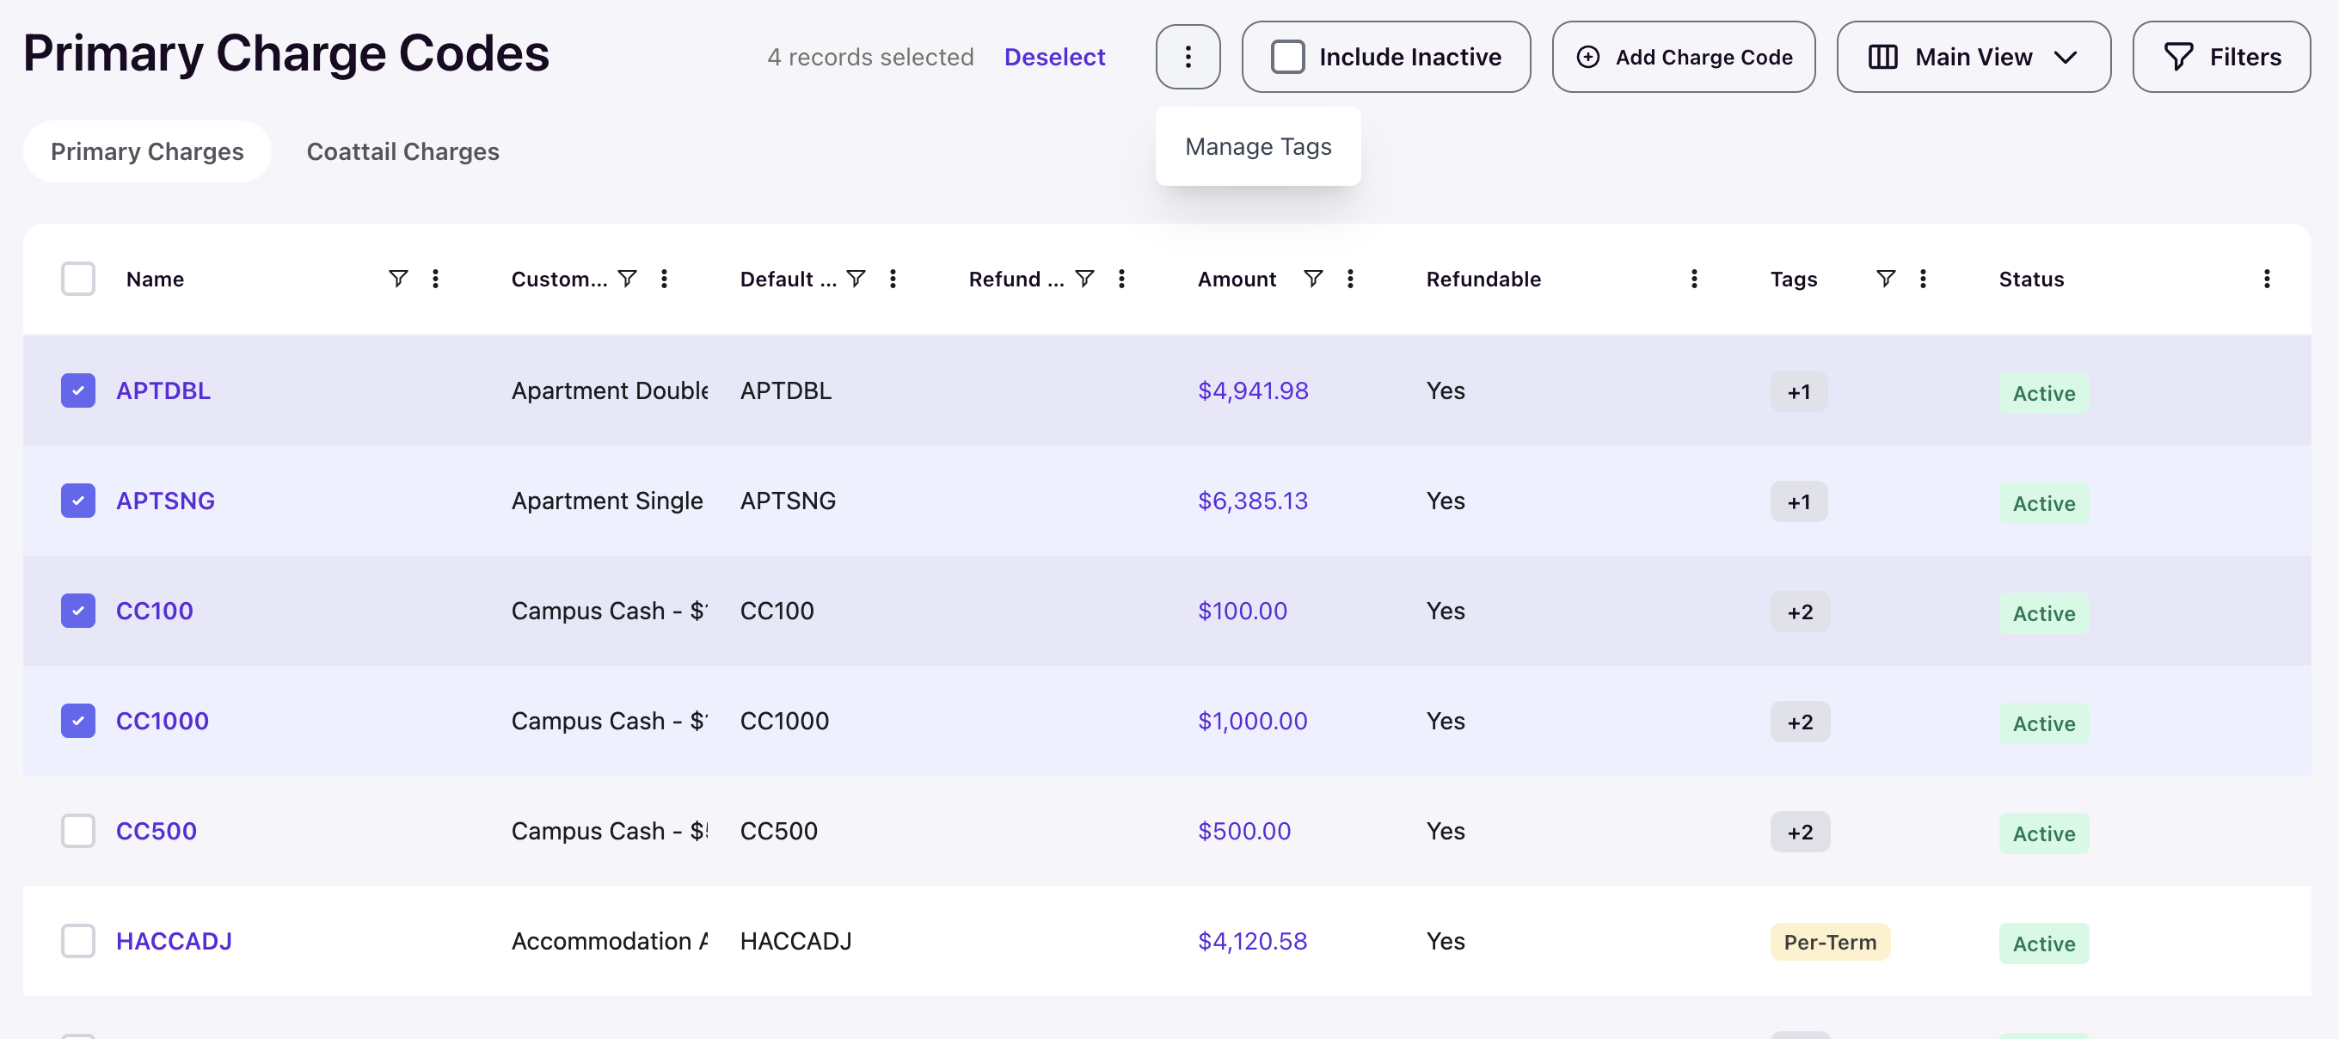Viewport: 2339px width, 1039px height.
Task: Expand the +1 tags on APTSNG
Action: [1798, 501]
